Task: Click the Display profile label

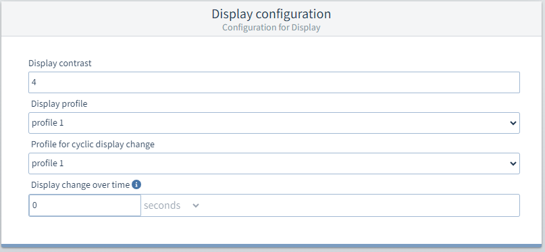Action: [x=59, y=104]
